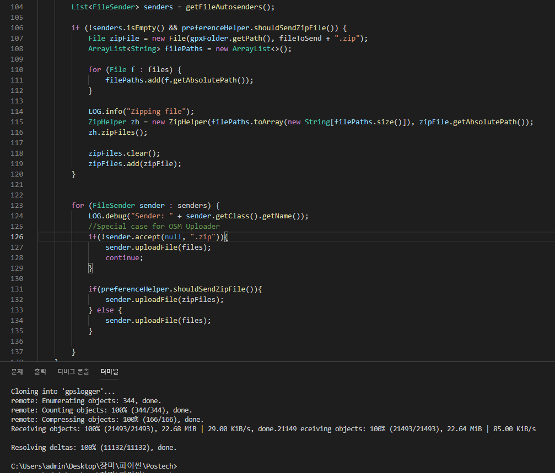Click the else keyword on line 133

point(105,310)
